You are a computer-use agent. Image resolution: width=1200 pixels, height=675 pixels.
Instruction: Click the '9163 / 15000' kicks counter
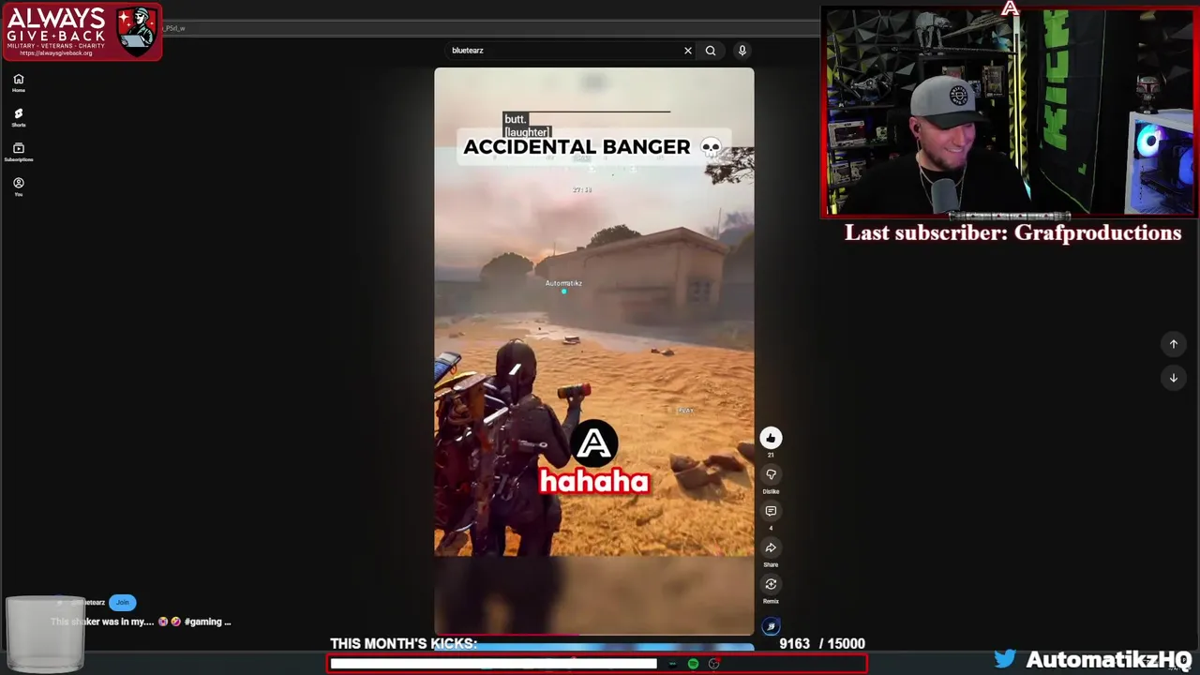point(822,643)
